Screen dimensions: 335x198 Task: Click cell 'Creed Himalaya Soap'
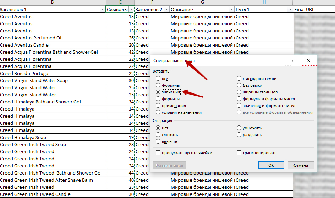pyautogui.click(x=53, y=137)
